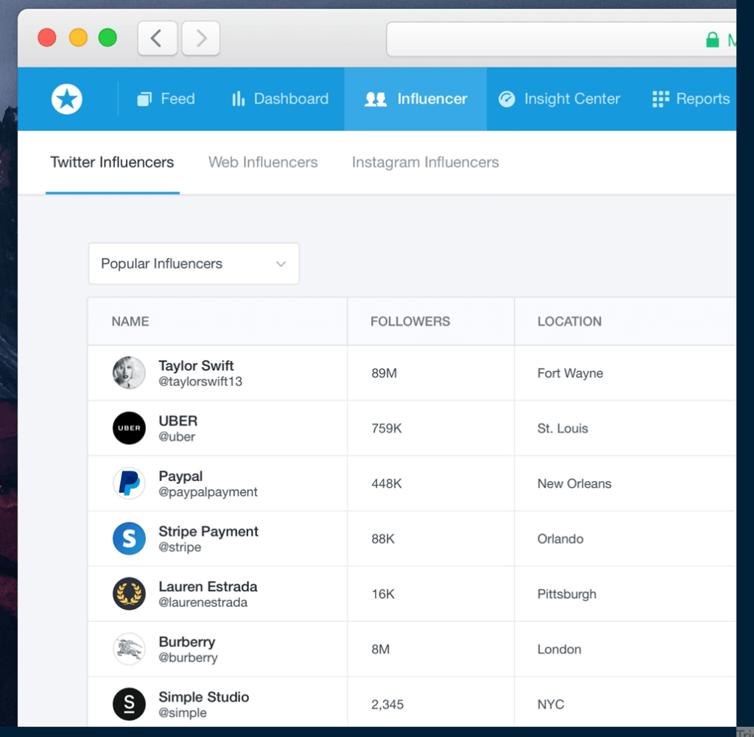Click the @burberry handle
Viewport: 754px width, 737px height.
(x=188, y=658)
